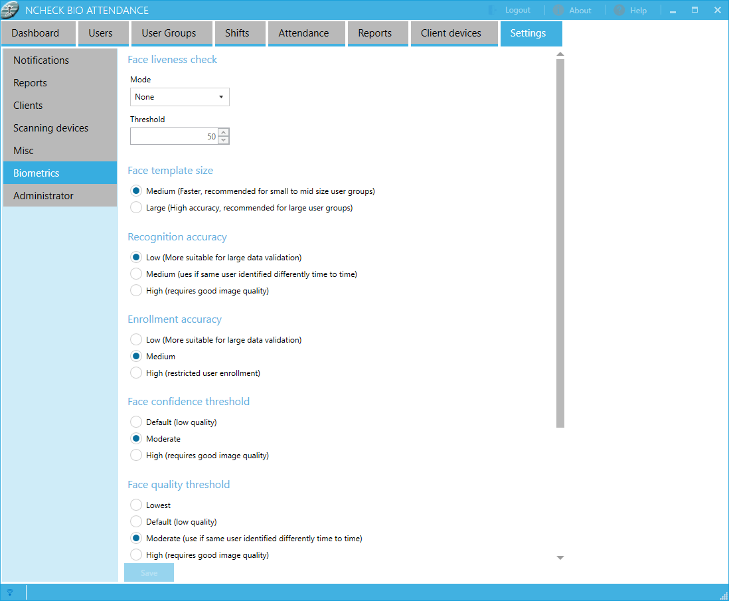729x601 pixels.
Task: Click the resize grip in bottom-right corner
Action: pos(724,595)
